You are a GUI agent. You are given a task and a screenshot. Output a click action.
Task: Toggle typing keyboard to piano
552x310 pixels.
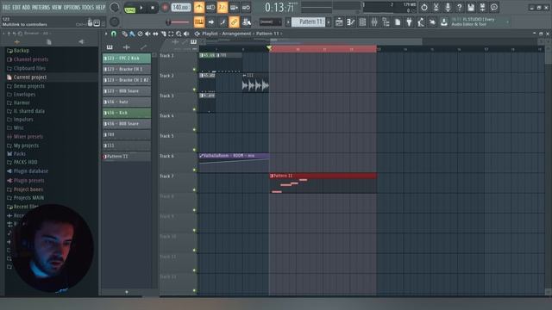pos(199,22)
